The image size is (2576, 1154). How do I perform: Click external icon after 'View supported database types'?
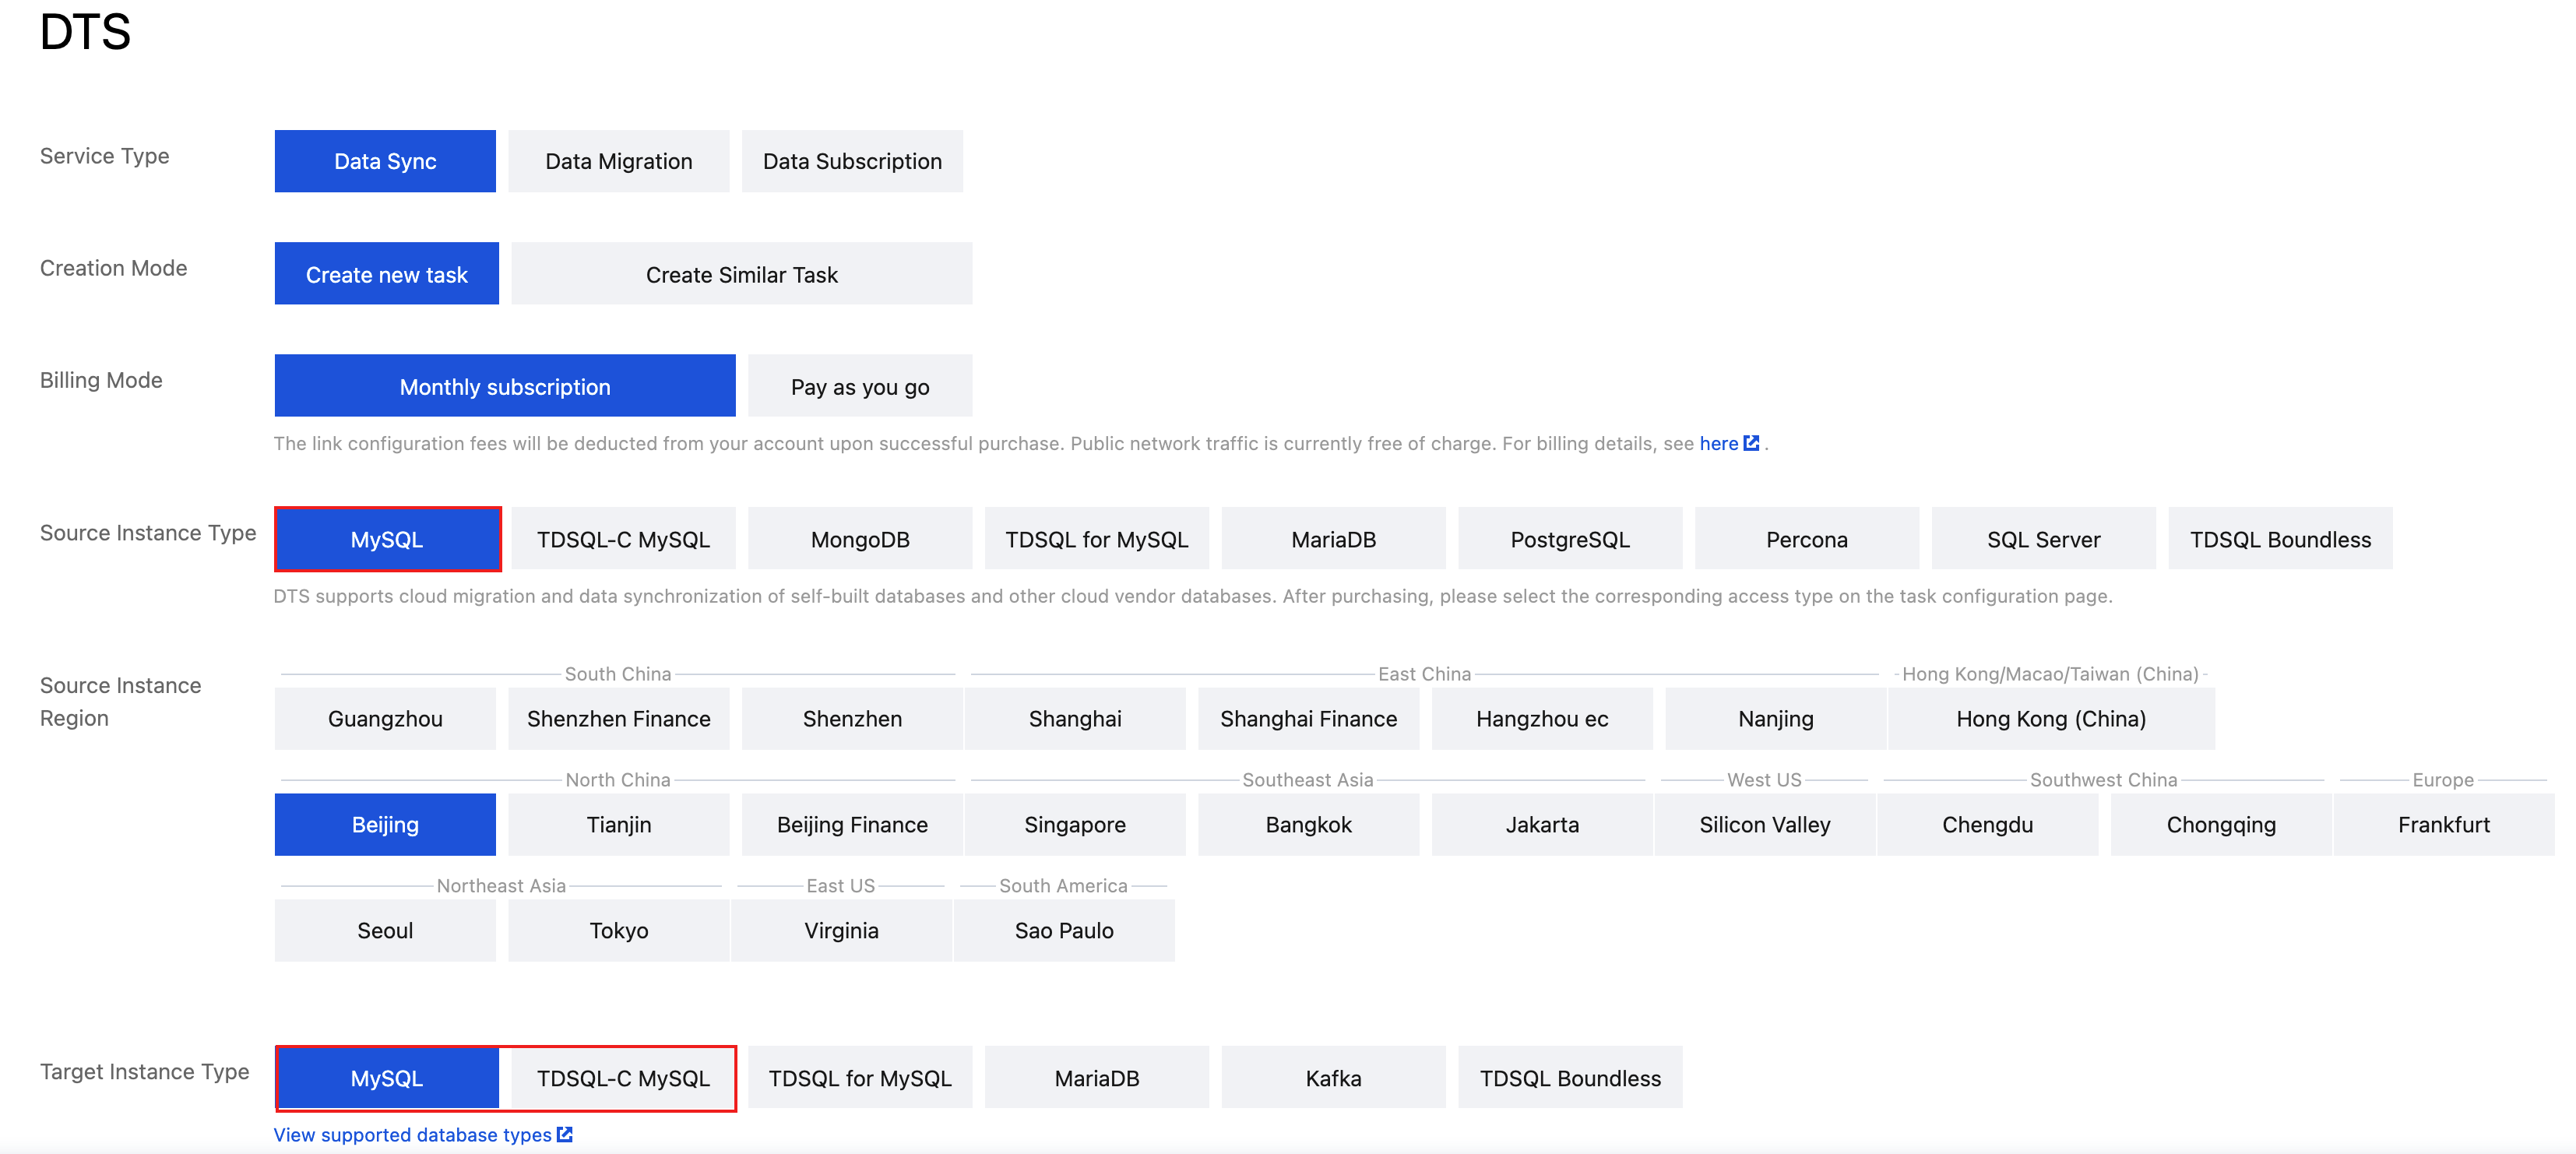(565, 1134)
